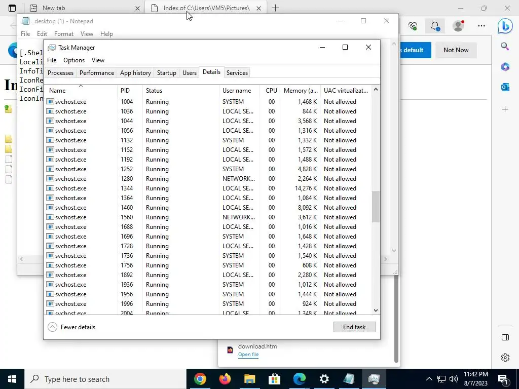Close the Index of Pictures tab

pyautogui.click(x=259, y=8)
